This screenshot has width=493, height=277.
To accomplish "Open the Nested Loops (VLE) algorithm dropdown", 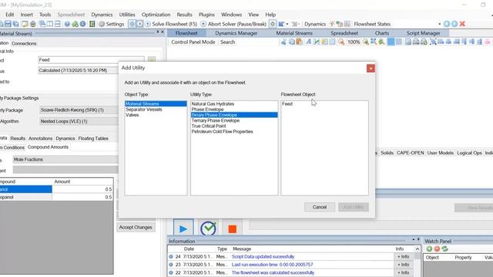I will pos(79,122).
